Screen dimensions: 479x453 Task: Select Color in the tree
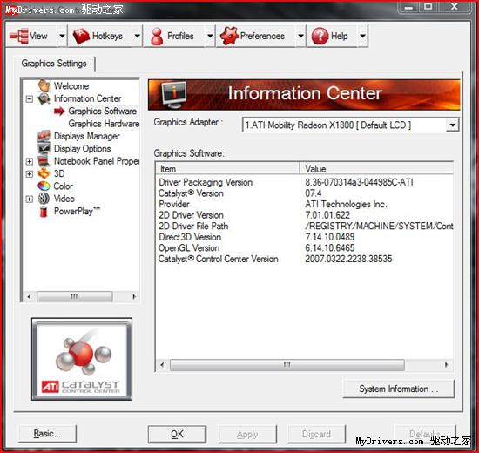tap(64, 186)
